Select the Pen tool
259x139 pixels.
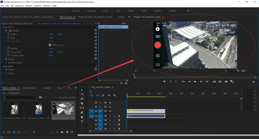click(82, 113)
